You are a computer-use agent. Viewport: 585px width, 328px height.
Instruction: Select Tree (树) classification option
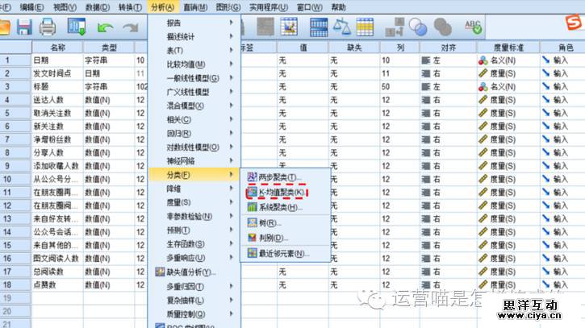click(x=286, y=223)
